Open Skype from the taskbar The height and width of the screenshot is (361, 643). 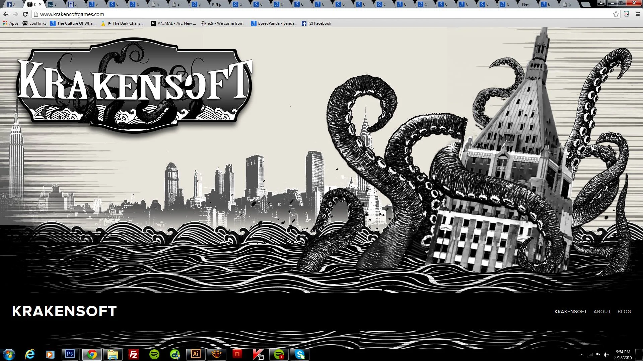300,354
